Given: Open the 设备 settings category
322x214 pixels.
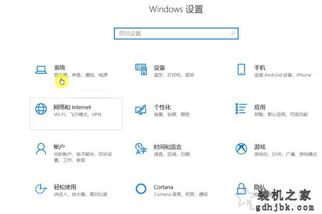Looking at the screenshot, I should click(159, 67).
